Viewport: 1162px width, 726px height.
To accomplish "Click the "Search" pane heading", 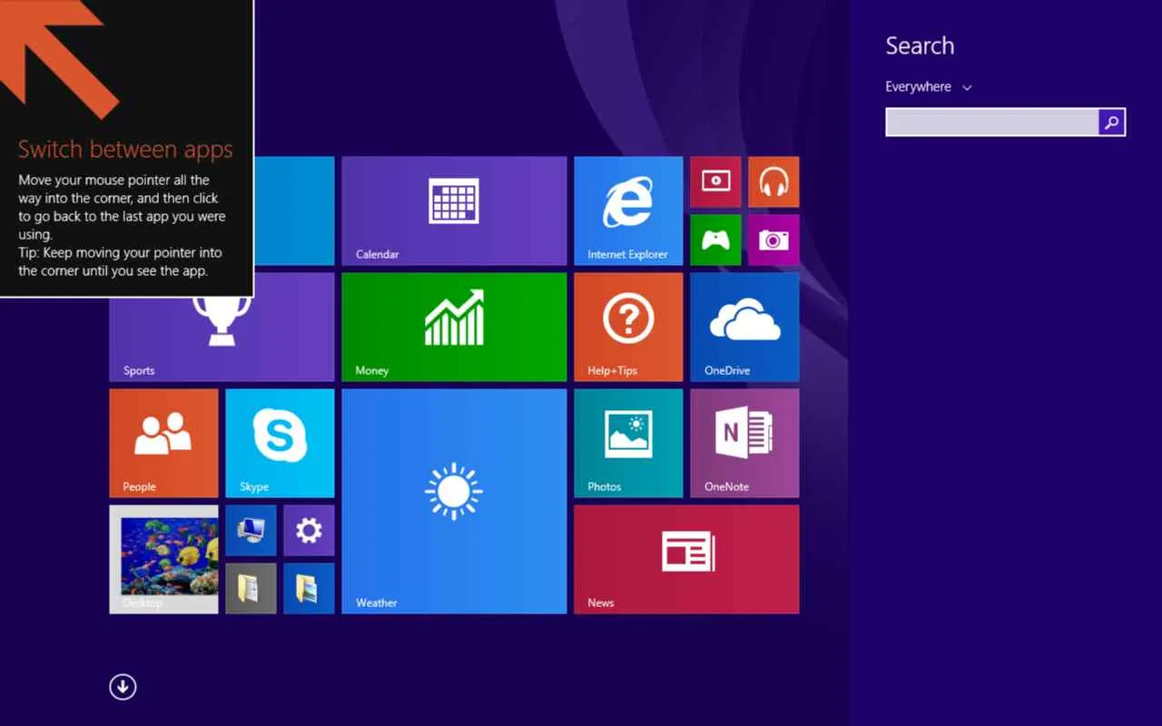I will tap(920, 46).
